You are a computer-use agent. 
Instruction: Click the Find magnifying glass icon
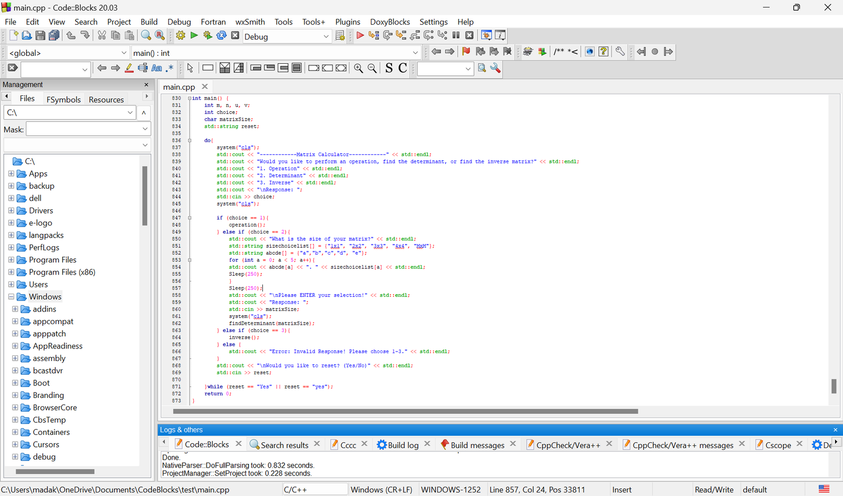[x=146, y=35]
